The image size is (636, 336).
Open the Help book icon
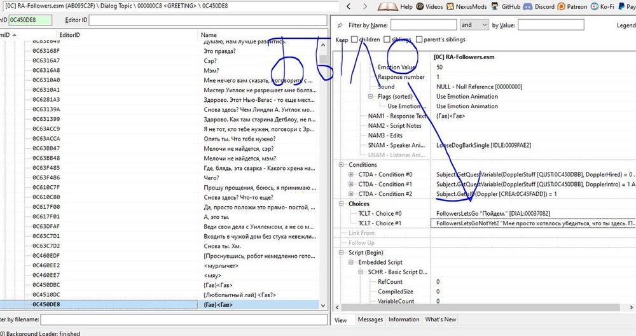pos(387,6)
